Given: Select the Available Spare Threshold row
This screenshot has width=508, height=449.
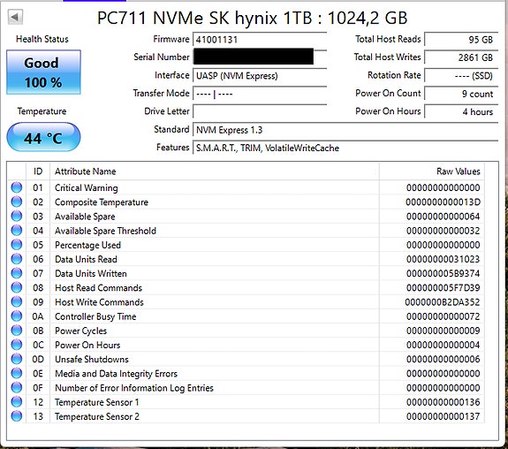Looking at the screenshot, I should 246,231.
